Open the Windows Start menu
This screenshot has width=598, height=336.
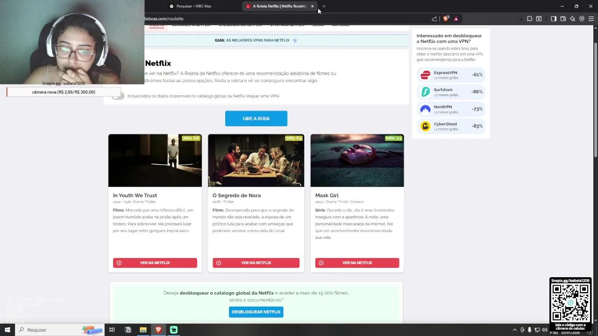click(7, 330)
